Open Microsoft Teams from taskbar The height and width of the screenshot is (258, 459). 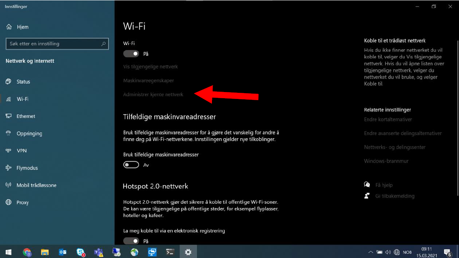pyautogui.click(x=98, y=252)
